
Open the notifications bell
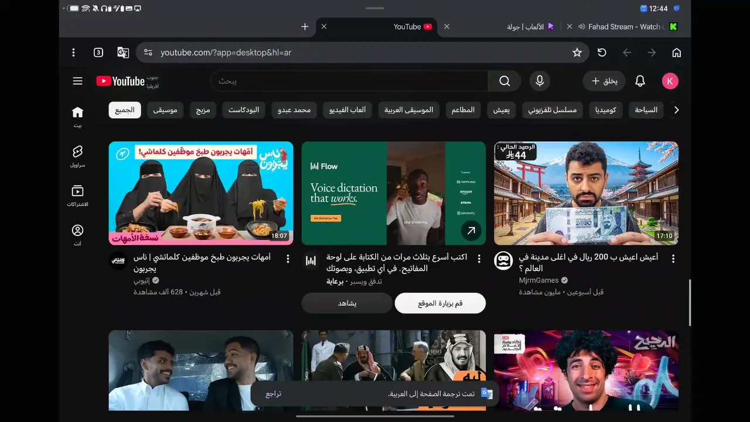[x=640, y=81]
